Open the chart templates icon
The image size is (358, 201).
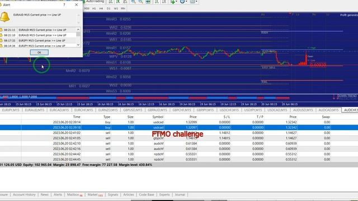point(192,1)
